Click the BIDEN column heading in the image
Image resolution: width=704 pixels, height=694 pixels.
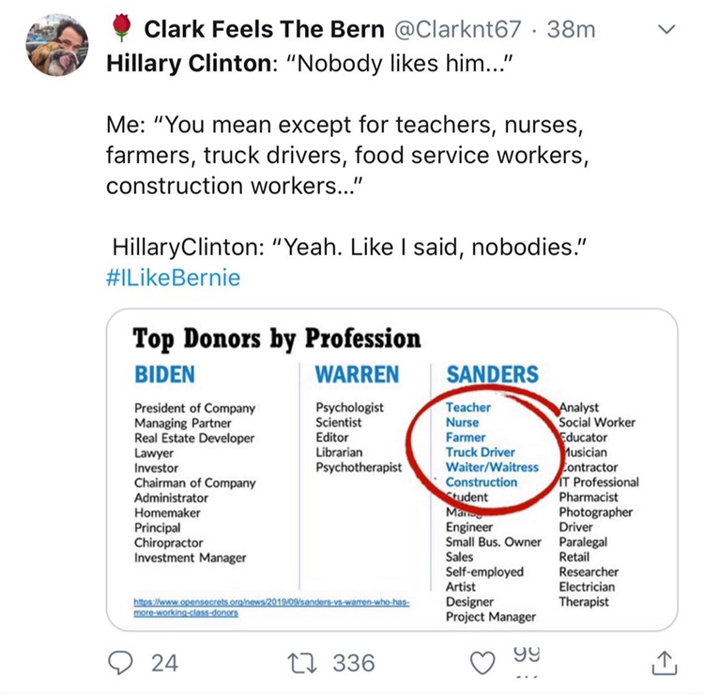(165, 374)
